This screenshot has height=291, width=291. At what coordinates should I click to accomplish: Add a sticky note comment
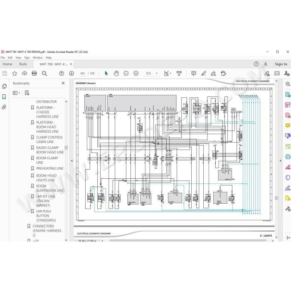tap(194, 73)
